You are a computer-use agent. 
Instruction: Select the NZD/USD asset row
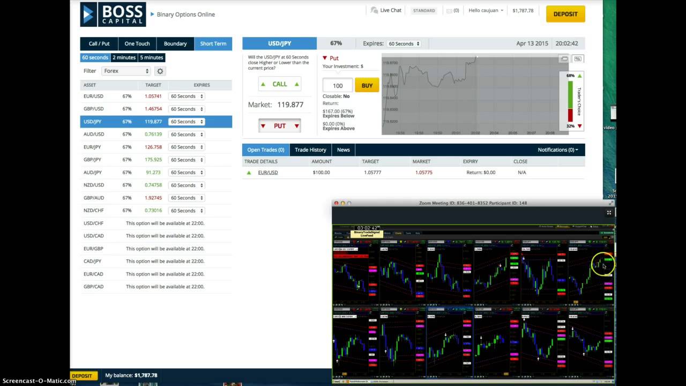pos(156,185)
